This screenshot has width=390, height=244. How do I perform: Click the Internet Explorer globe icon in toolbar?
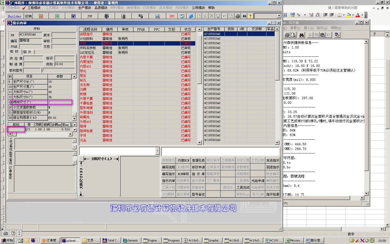pos(191,16)
